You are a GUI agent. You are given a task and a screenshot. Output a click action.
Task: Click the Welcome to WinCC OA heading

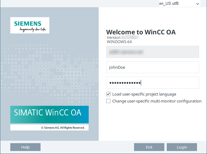[x=141, y=32]
